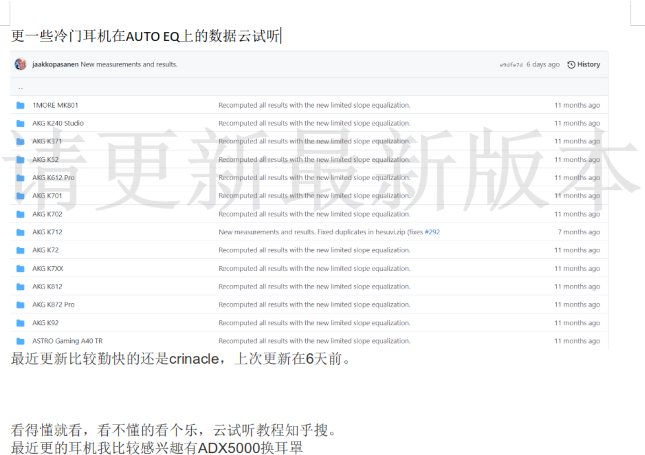This screenshot has width=645, height=455.
Task: Click the commit message in the AKG K812 row
Action: point(315,287)
